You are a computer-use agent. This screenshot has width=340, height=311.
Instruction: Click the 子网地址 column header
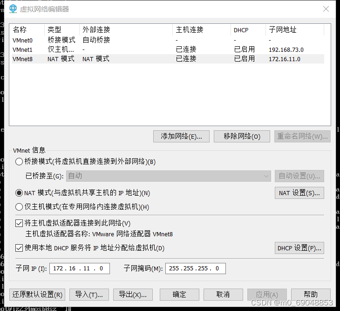295,29
